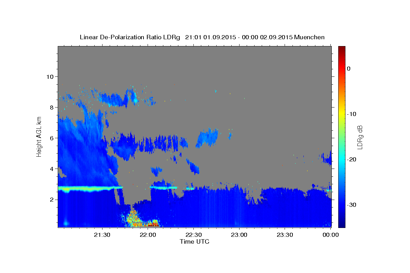The height and width of the screenshot is (273, 410).
Task: Click the colorbar value 0
Action: (349, 69)
